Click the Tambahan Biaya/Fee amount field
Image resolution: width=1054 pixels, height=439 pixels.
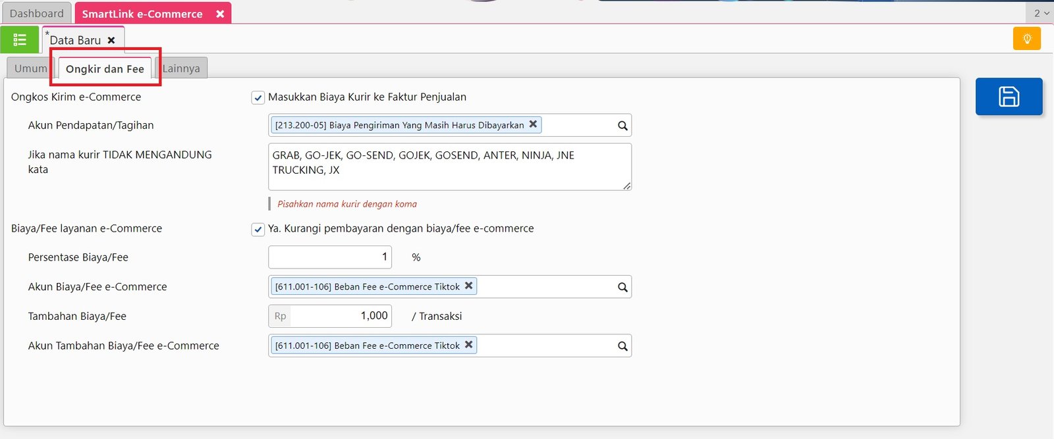(340, 316)
